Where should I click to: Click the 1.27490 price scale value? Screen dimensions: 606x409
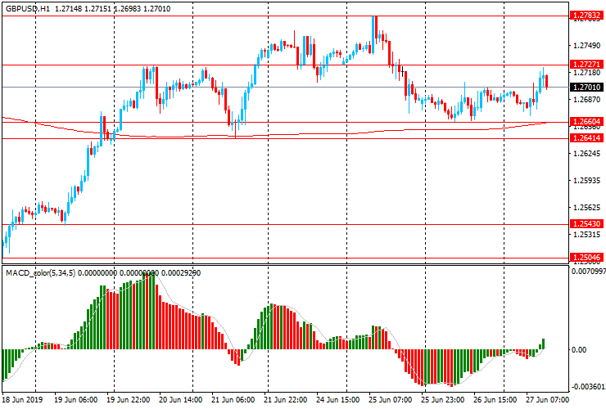(x=587, y=46)
